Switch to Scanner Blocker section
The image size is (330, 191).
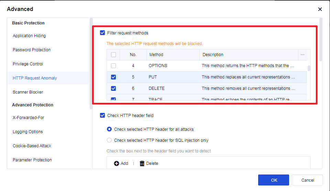[x=28, y=92]
